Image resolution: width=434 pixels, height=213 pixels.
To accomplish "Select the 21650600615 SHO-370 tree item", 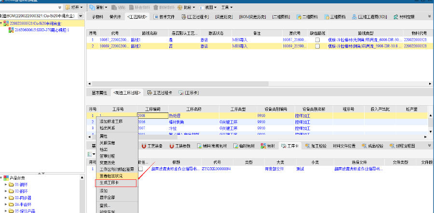I will 42,30.
